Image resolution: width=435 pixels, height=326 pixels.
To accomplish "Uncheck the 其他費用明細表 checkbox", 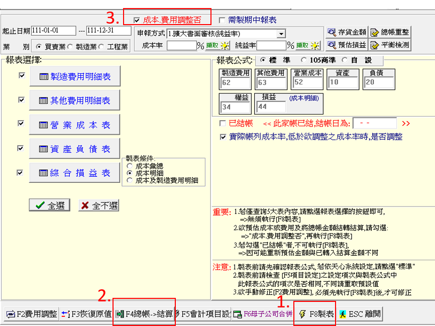I will pyautogui.click(x=21, y=99).
